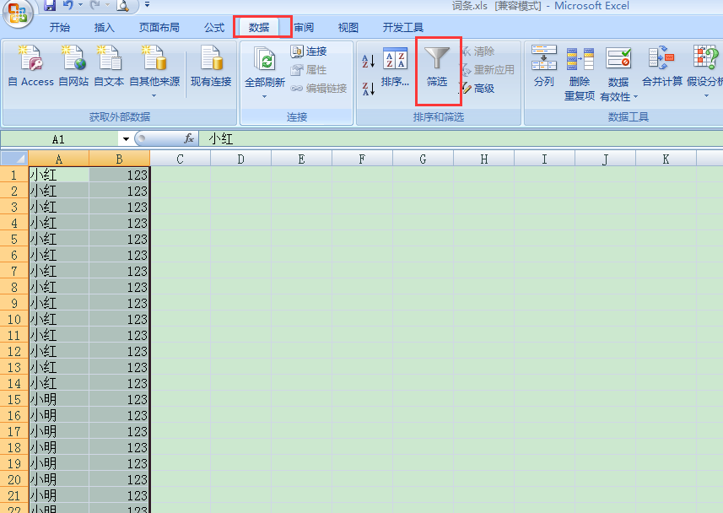Click 重新应用 filter button
Viewport: 723px width, 513px height.
[x=488, y=70]
